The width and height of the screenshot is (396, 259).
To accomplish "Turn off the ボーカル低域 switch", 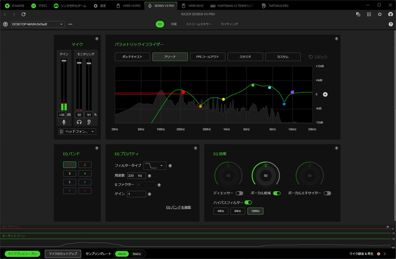I will click(277, 193).
